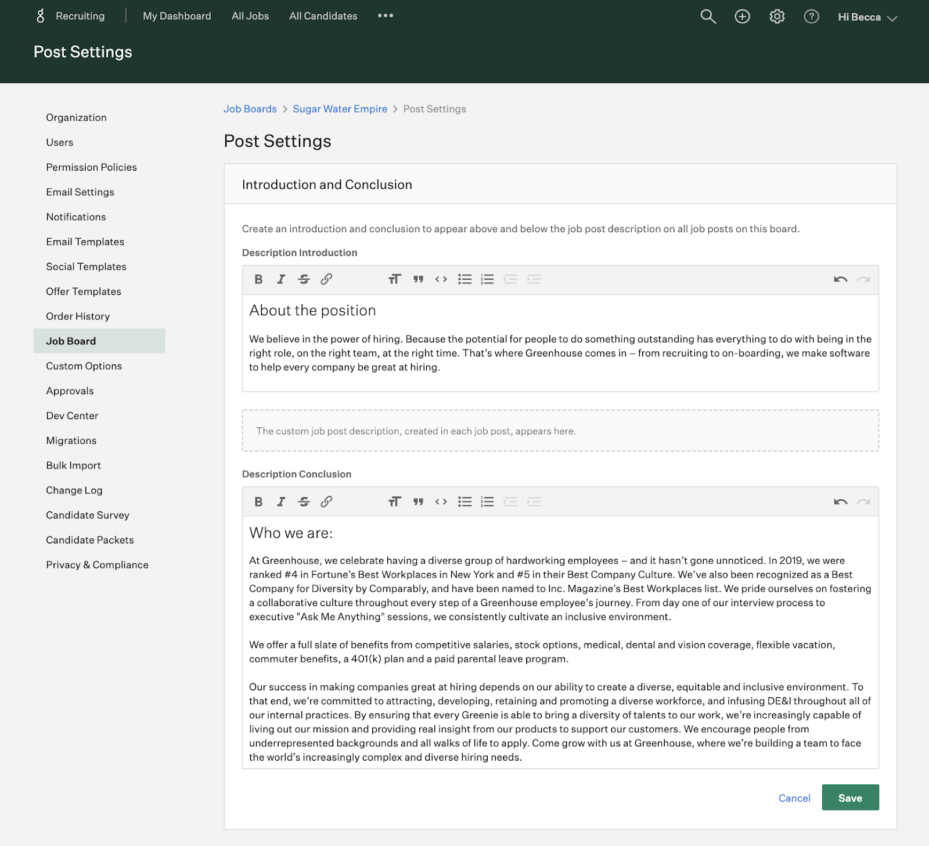The image size is (929, 846).
Task: Expand the Hi Becca user menu
Action: [867, 17]
